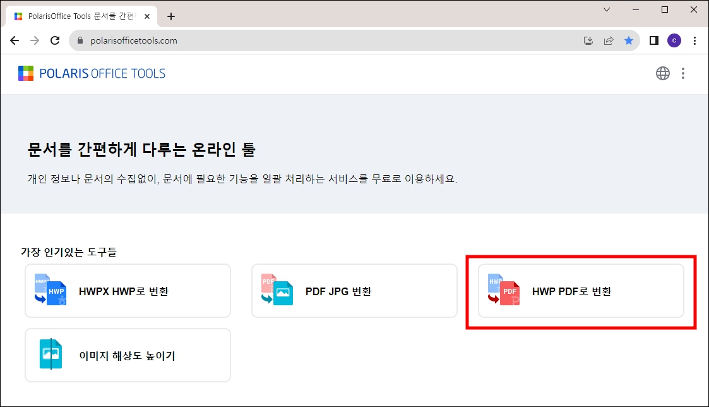Click the HWPX to HWP conversion icon

[x=51, y=289]
